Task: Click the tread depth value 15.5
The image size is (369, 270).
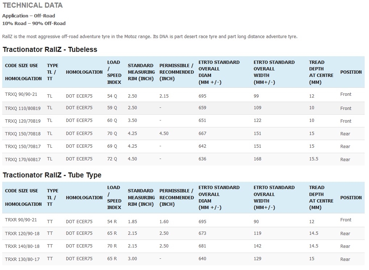Action: [314, 159]
